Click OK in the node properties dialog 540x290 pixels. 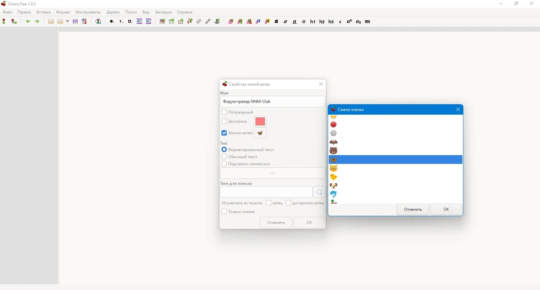[309, 223]
